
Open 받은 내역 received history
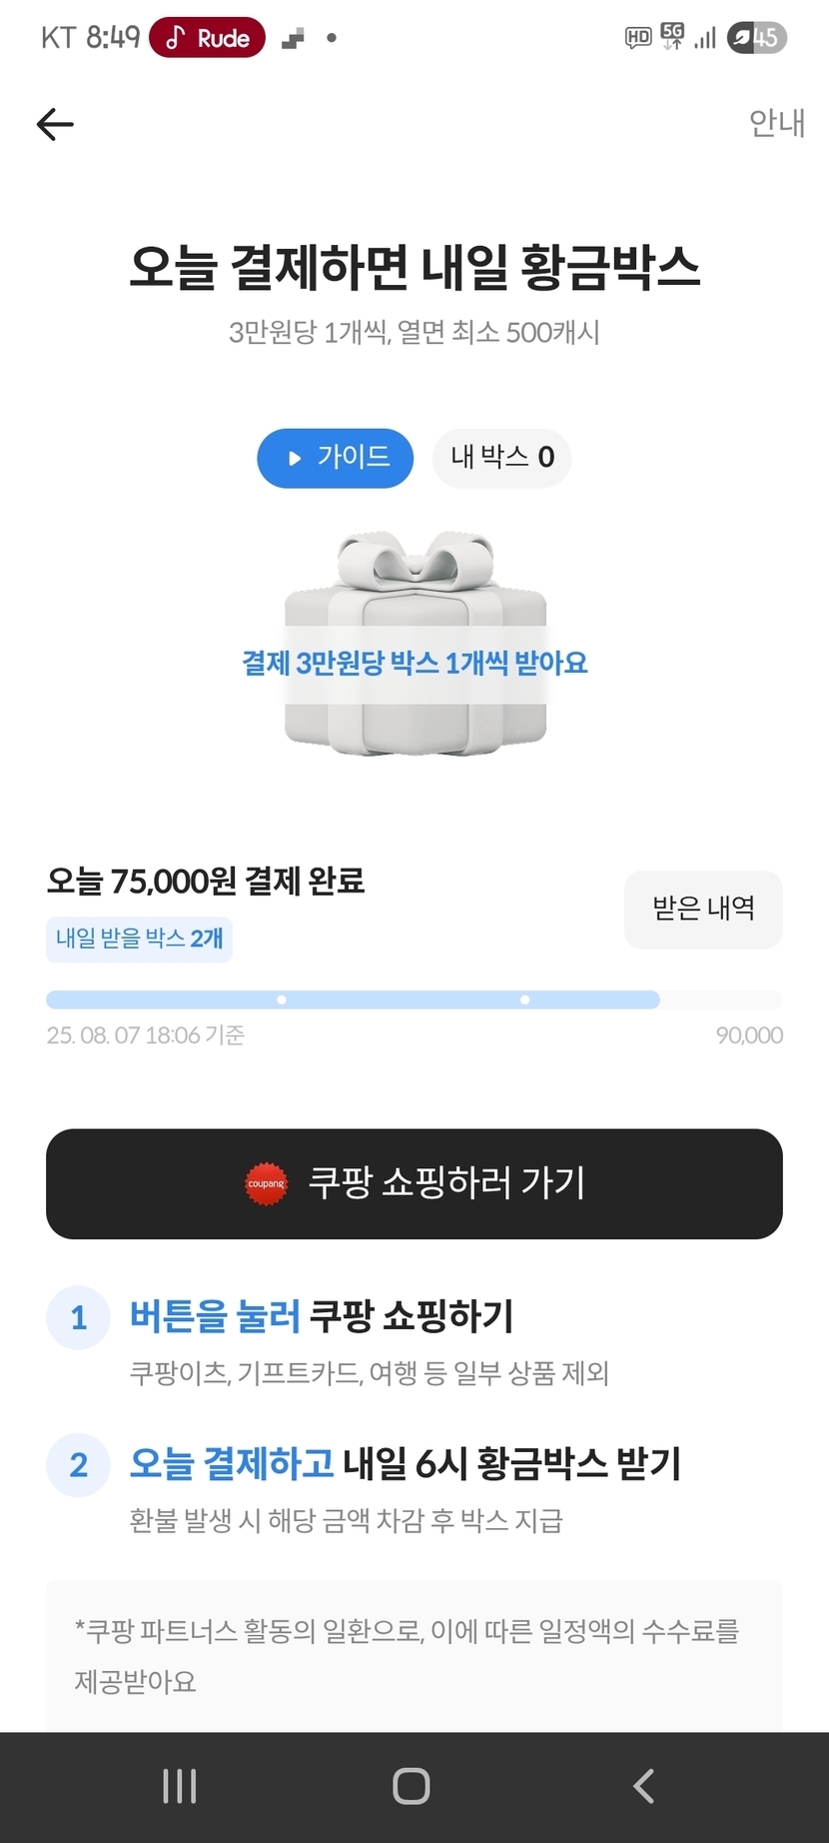point(703,909)
